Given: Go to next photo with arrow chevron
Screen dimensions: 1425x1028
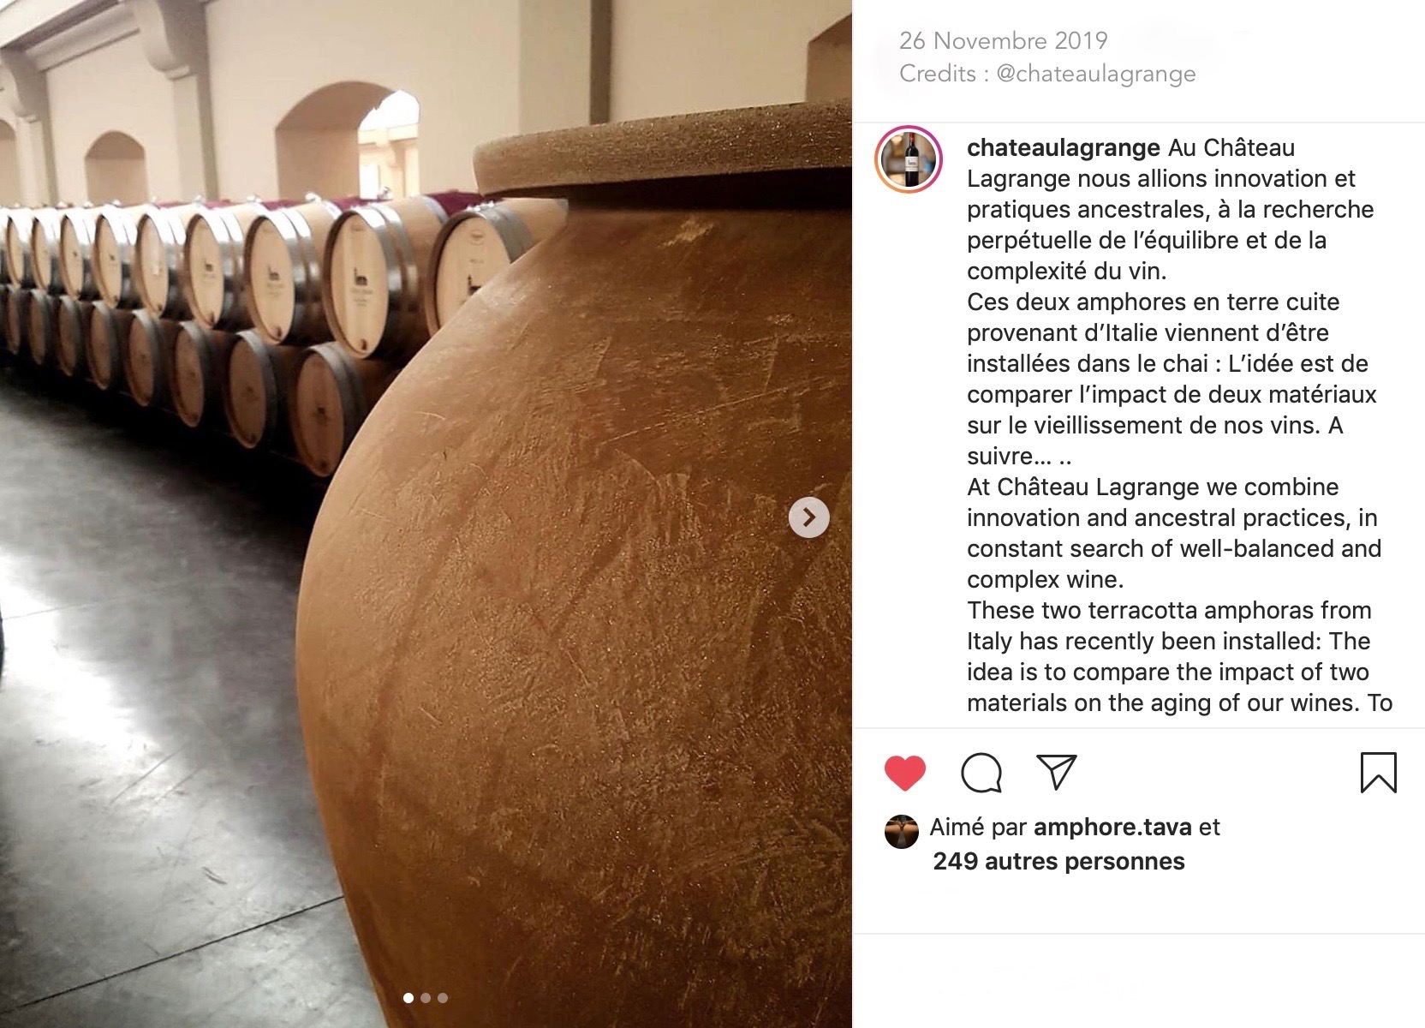Looking at the screenshot, I should 809,517.
